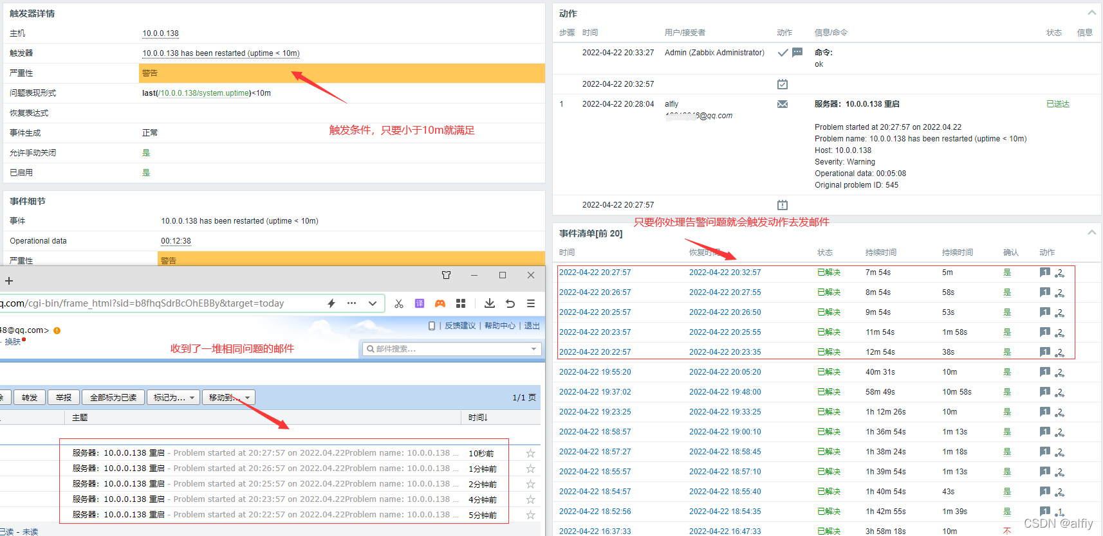The width and height of the screenshot is (1103, 536).
Task: Star the email received 1分钟前
Action: click(x=530, y=469)
